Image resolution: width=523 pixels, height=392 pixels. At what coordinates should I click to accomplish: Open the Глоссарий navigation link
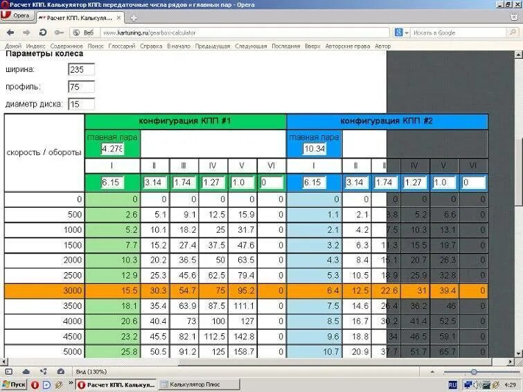coord(122,46)
